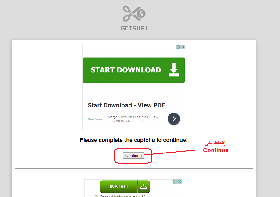This screenshot has width=280, height=197.
Task: Click the GETSURL site name text
Action: [x=134, y=28]
